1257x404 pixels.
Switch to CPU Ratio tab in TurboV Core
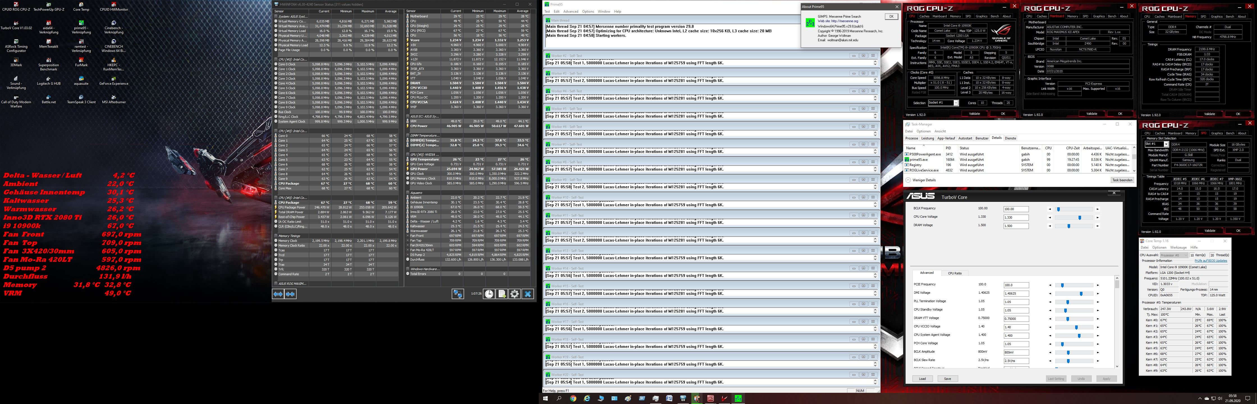click(x=955, y=273)
